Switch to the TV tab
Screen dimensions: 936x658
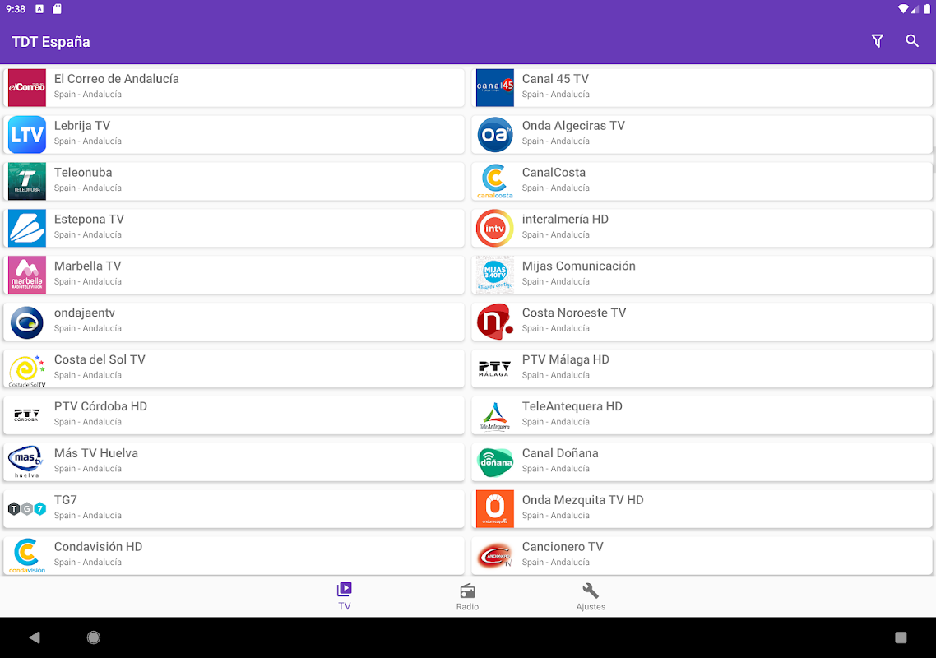tap(345, 596)
